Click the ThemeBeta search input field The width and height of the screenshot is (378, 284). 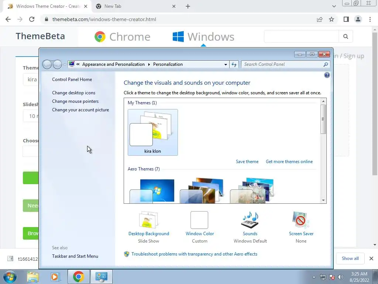tap(301, 37)
